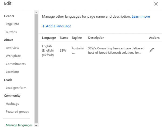The image size is (162, 127).
Task: Open Workplace settings
Action: (x=13, y=56)
